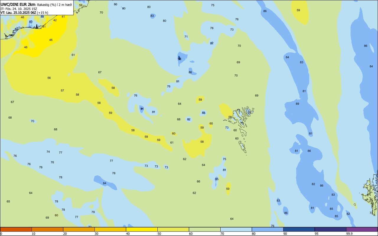Click the 30–40 amber legend swatch
378x236 pixels.
pos(110,229)
